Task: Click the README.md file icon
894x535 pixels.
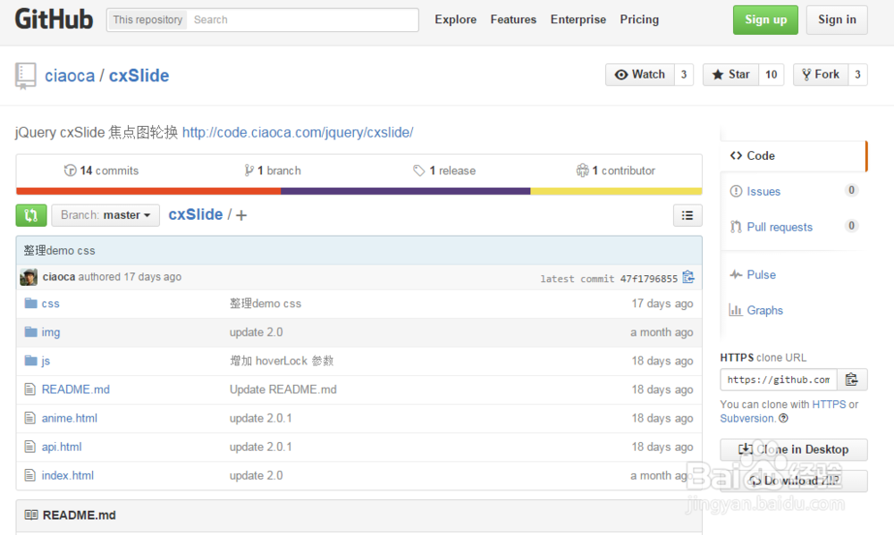Action: [30, 389]
